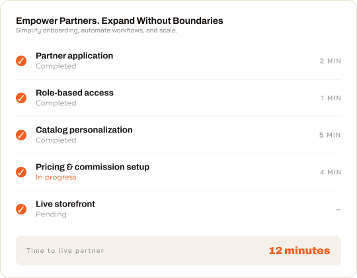Click the Partner application check icon

point(21,61)
